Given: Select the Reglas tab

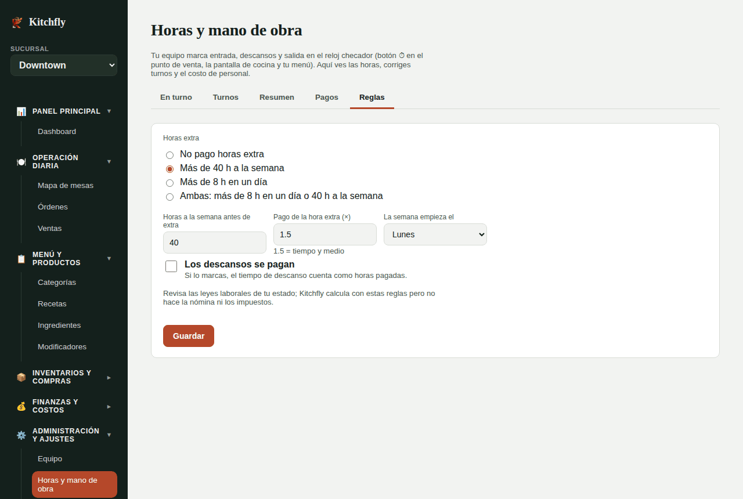Looking at the screenshot, I should (x=372, y=97).
